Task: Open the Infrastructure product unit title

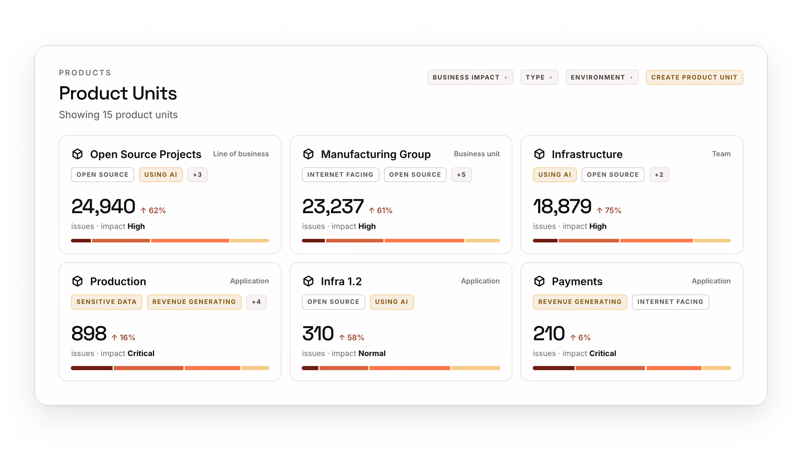Action: (x=587, y=154)
